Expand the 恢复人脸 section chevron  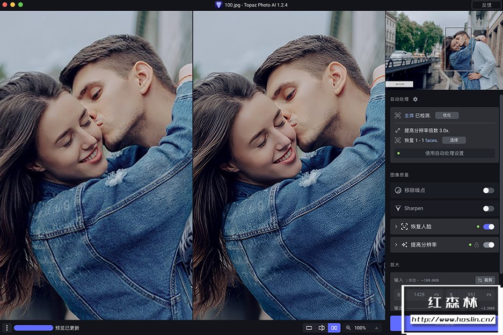coord(396,227)
